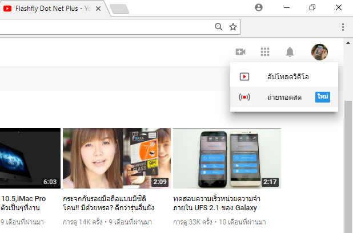Open the account avatar menu
Viewport: 353px width, 233px height.
(x=319, y=52)
